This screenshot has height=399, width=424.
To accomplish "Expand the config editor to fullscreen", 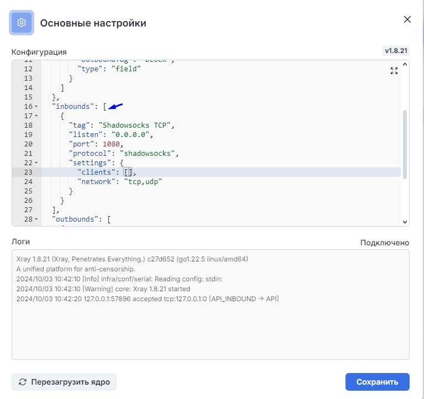I will pos(394,71).
